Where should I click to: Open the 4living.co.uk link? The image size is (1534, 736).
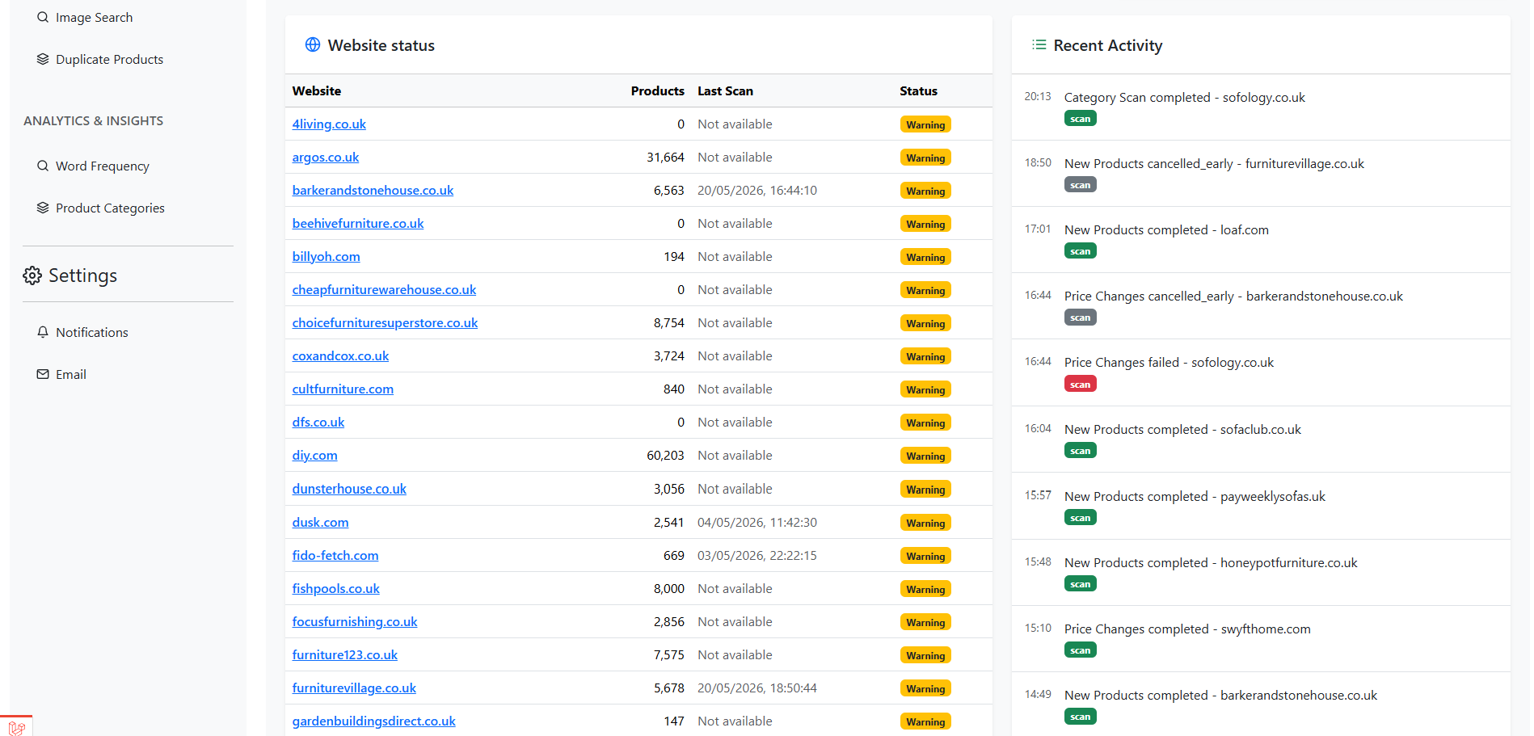point(329,124)
